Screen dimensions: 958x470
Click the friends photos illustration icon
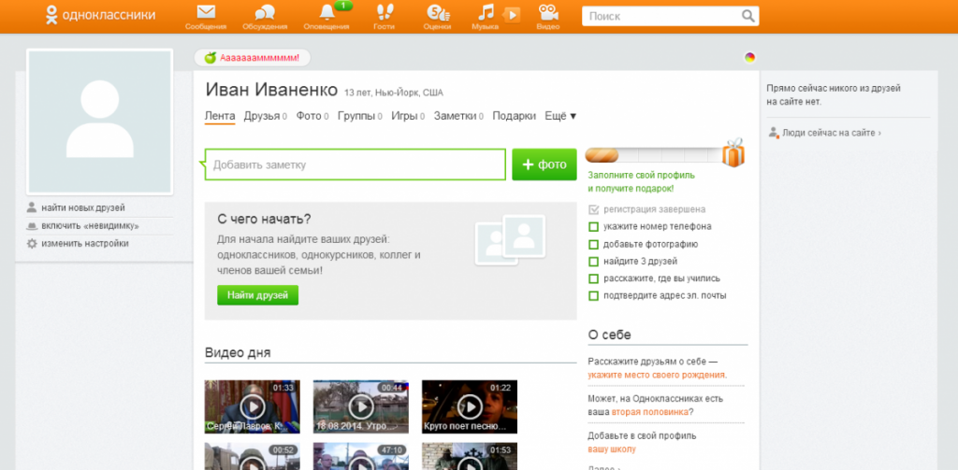click(x=510, y=240)
